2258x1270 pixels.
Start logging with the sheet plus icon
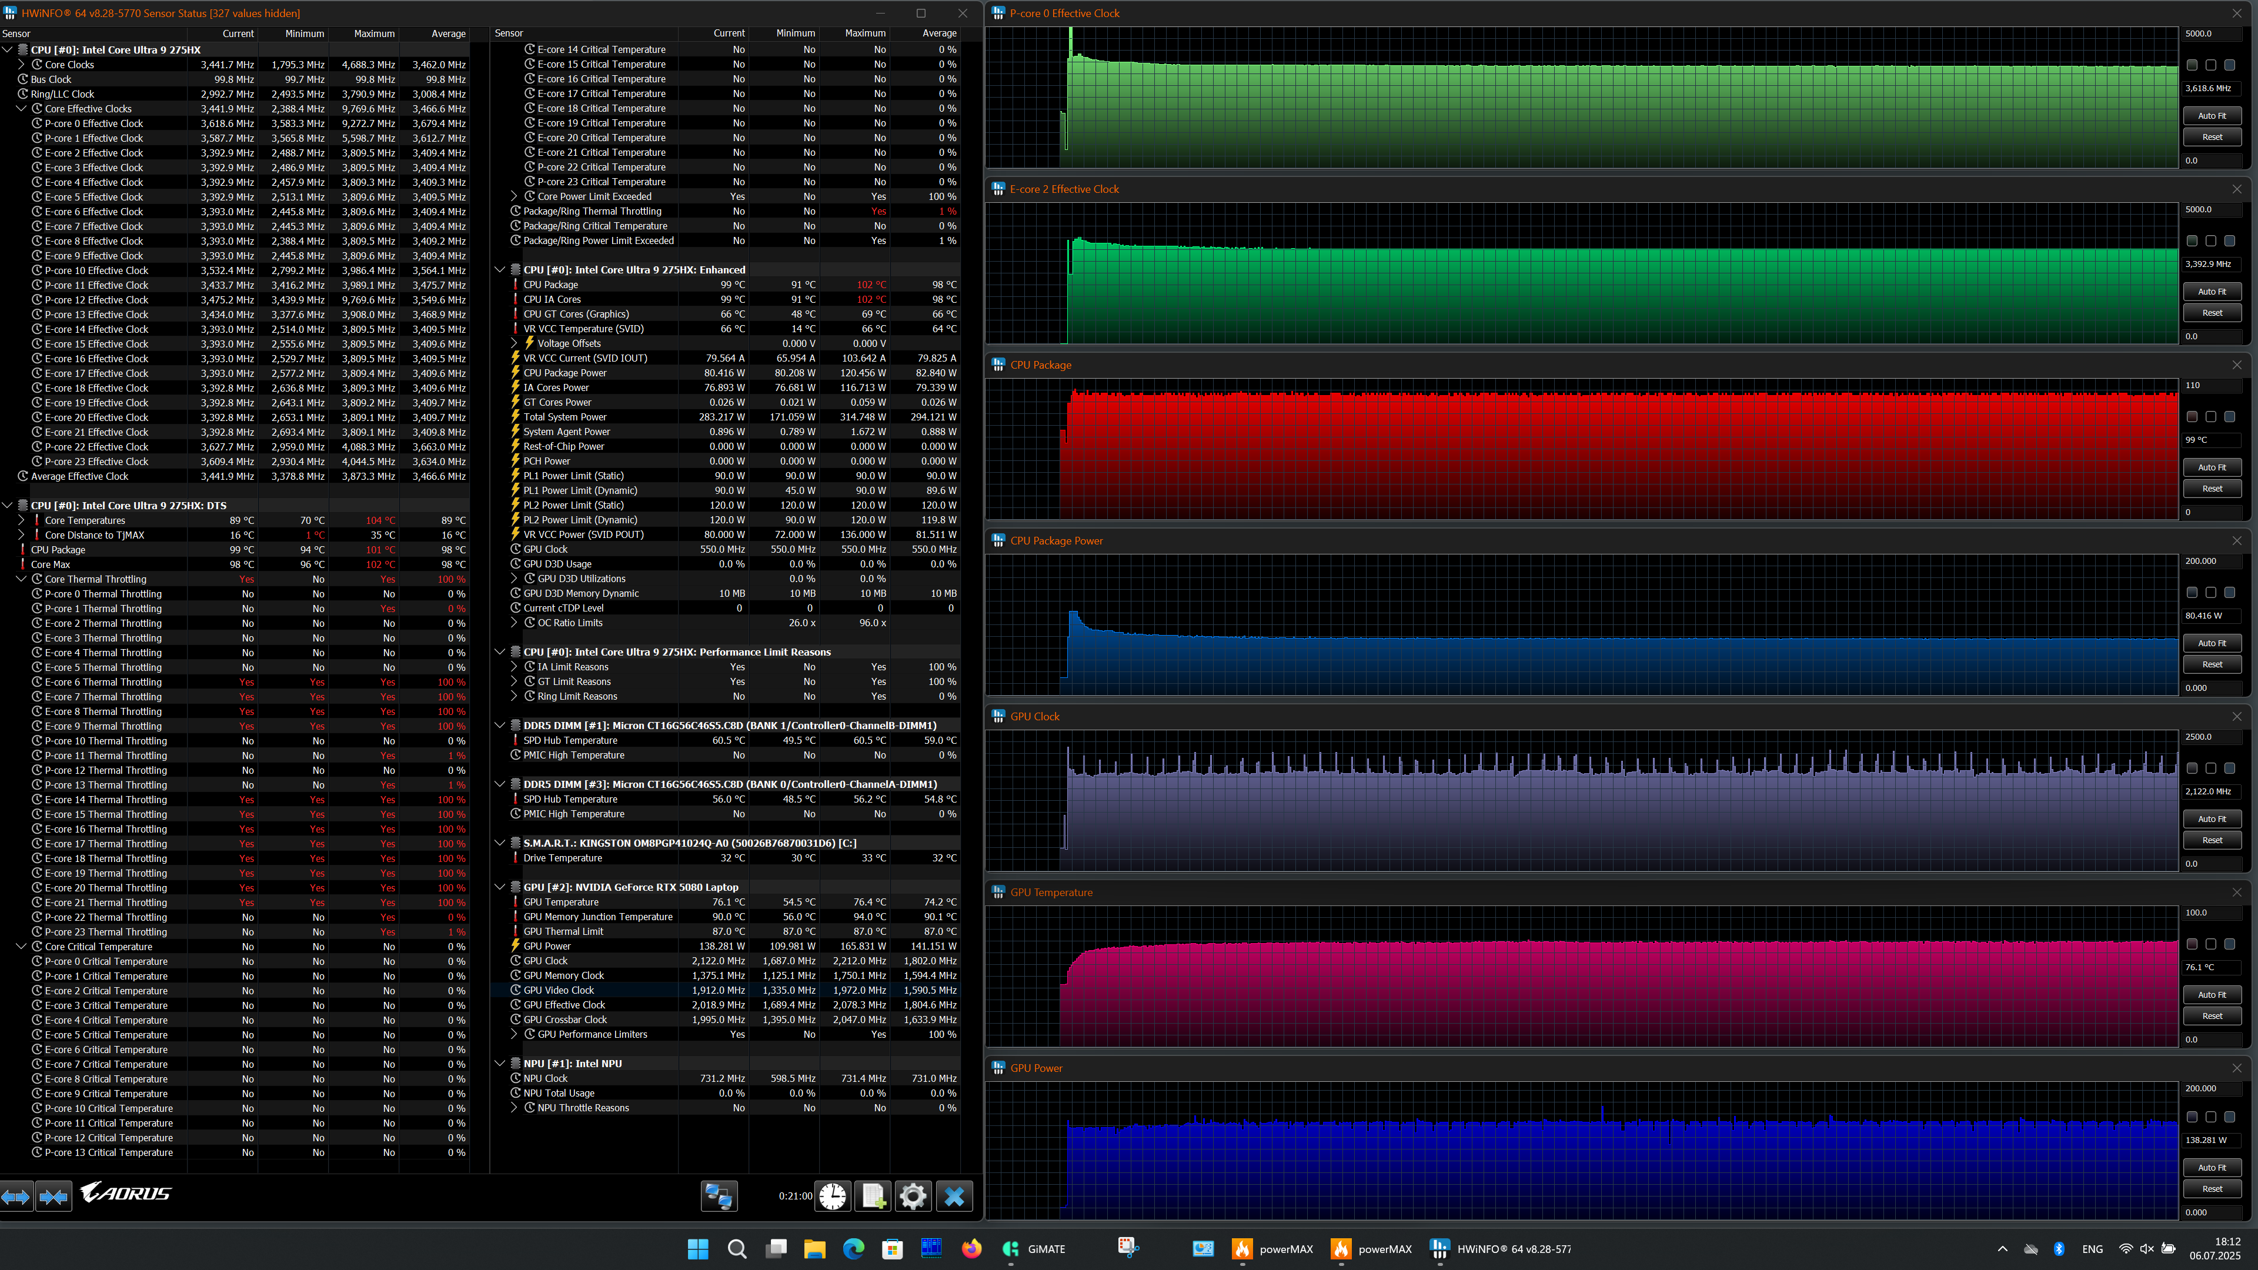click(873, 1197)
